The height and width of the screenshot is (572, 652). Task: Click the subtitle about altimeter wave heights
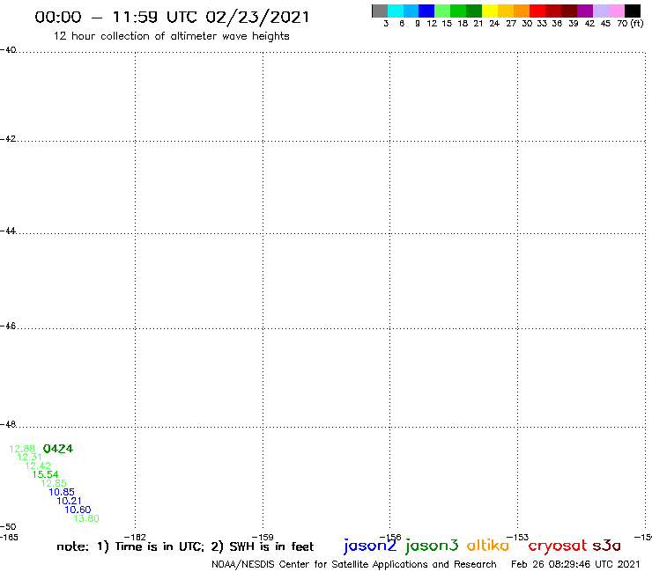(171, 36)
